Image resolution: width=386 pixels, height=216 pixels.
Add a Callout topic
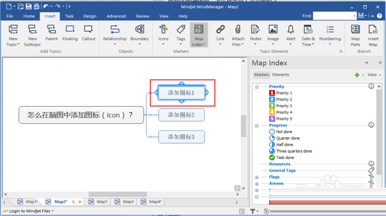click(x=88, y=33)
